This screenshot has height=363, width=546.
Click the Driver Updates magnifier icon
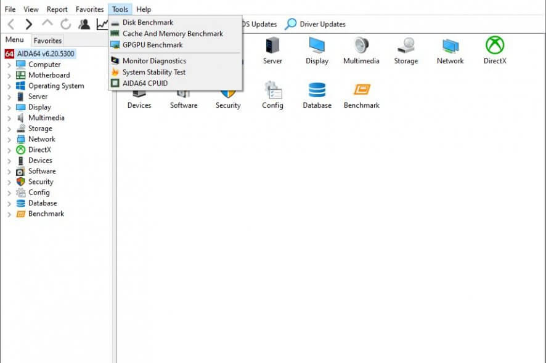[290, 24]
